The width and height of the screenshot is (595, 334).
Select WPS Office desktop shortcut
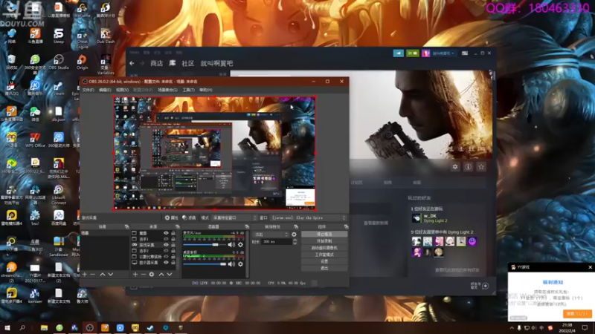(x=35, y=140)
